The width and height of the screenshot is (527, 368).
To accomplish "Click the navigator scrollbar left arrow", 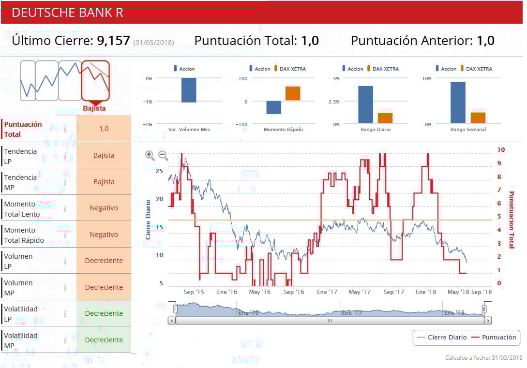I will pyautogui.click(x=172, y=321).
